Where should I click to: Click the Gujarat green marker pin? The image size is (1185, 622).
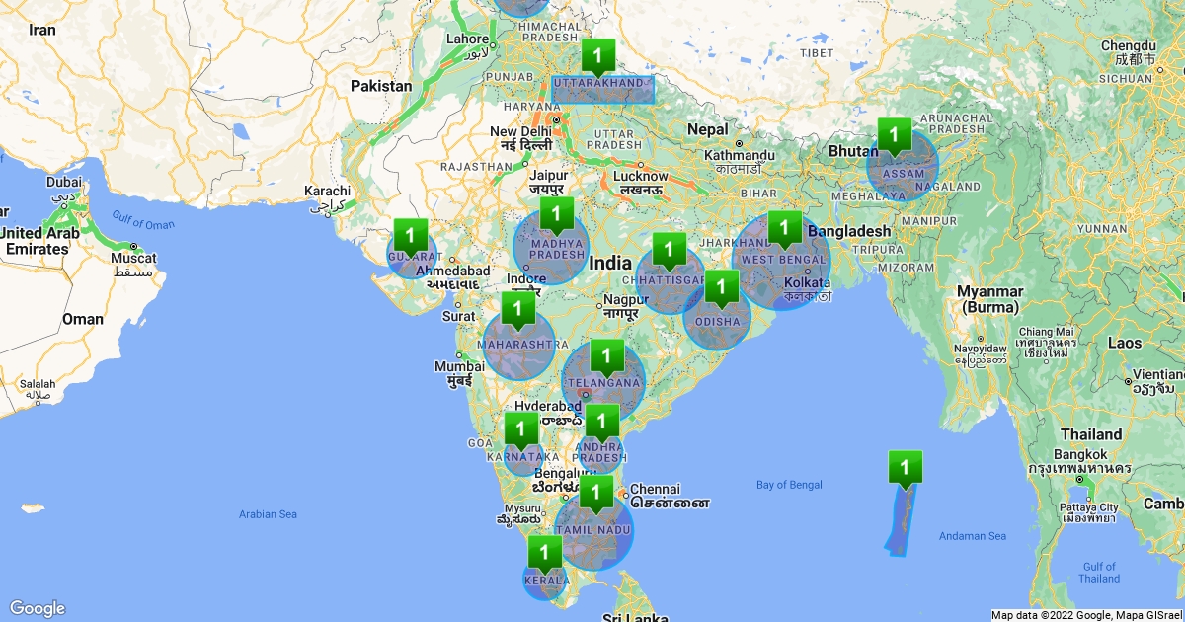point(410,235)
